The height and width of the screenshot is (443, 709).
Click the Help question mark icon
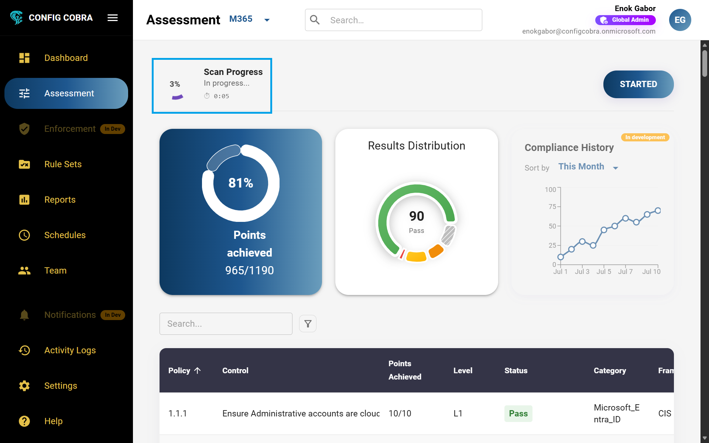[24, 421]
